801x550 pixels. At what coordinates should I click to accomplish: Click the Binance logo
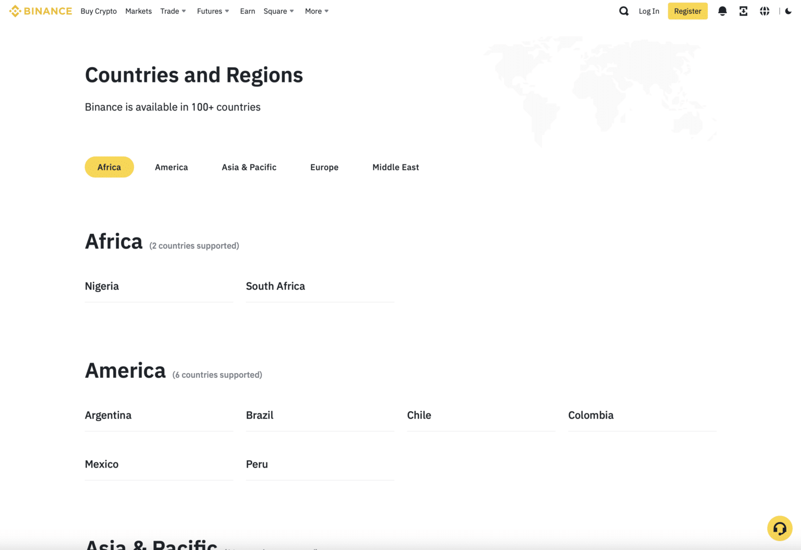(41, 11)
